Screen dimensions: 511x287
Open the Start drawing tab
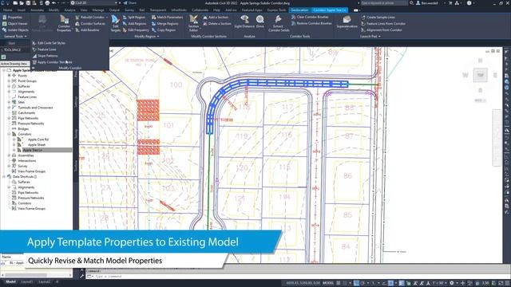point(12,43)
